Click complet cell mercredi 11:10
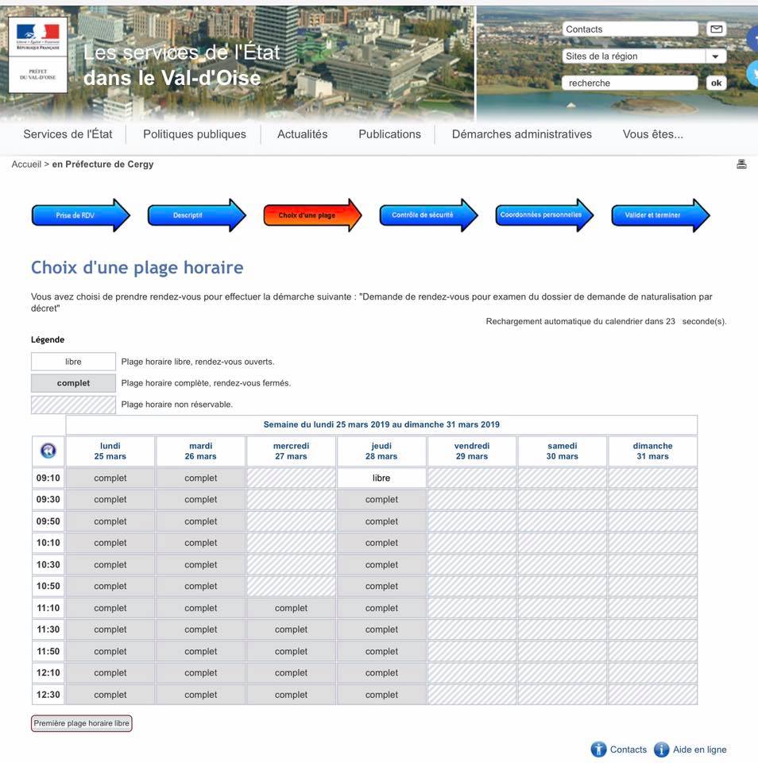 pos(291,608)
